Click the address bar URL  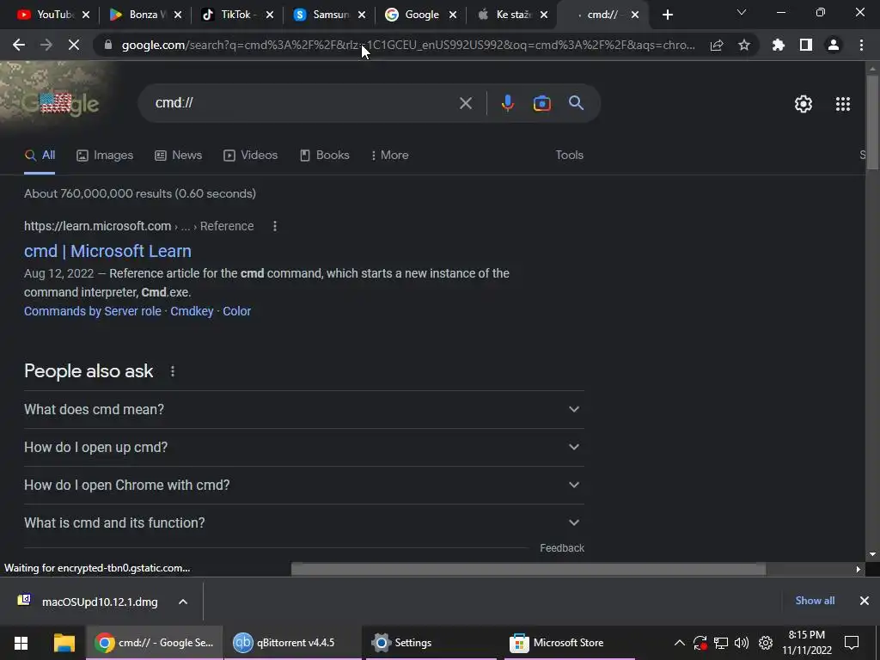(x=408, y=45)
